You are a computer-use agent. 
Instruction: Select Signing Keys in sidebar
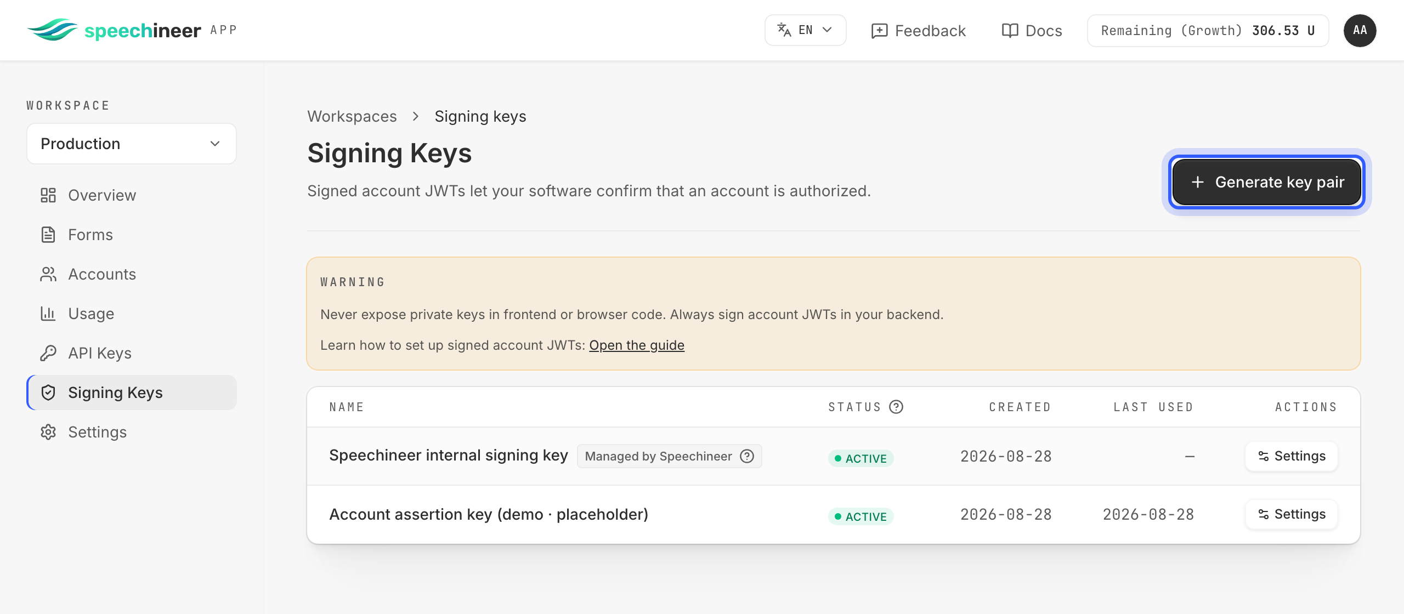132,393
